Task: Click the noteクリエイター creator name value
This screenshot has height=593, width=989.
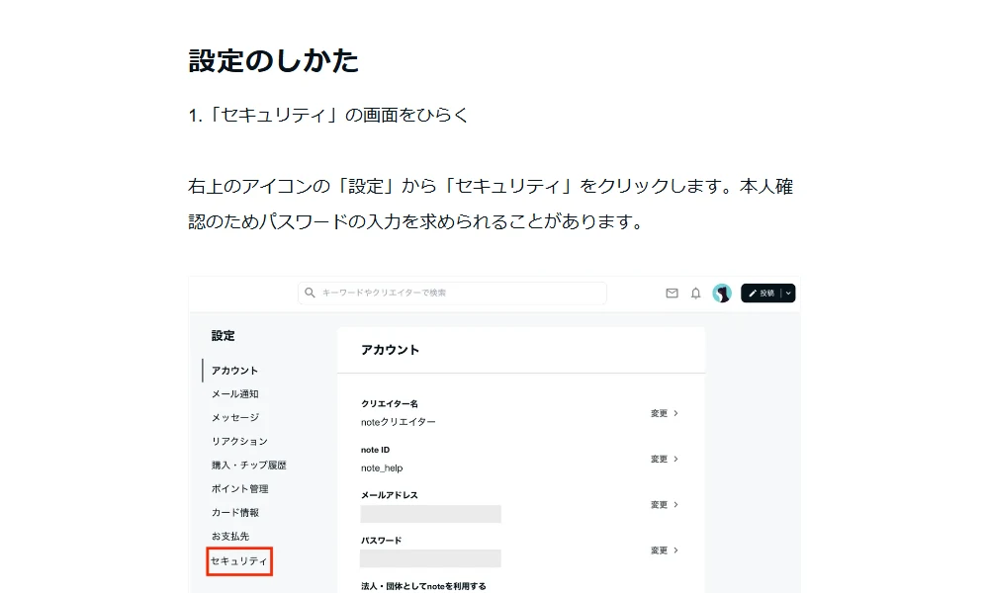Action: pyautogui.click(x=398, y=422)
